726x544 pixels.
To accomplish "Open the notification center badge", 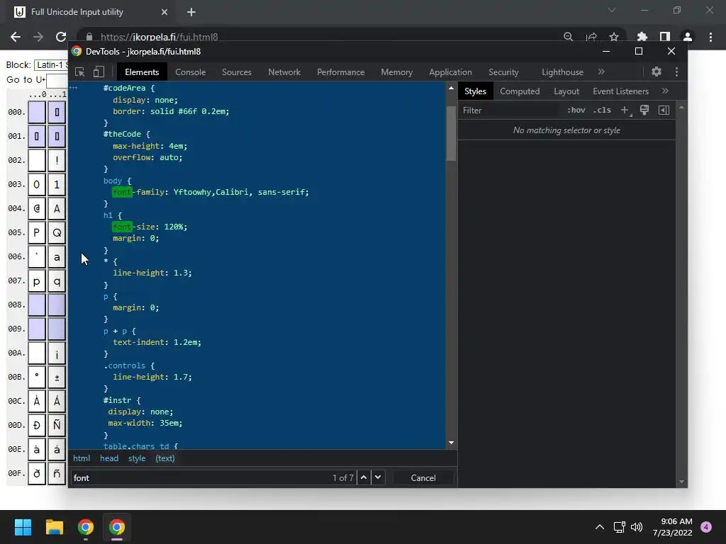I will pos(706,527).
